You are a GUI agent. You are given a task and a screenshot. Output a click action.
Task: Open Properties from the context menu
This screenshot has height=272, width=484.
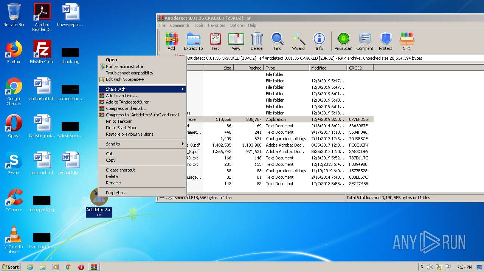coord(142,193)
